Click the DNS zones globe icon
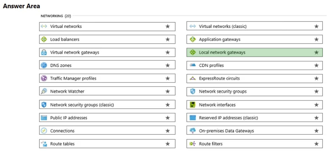Viewport: 327px width, 151px height. click(x=44, y=65)
